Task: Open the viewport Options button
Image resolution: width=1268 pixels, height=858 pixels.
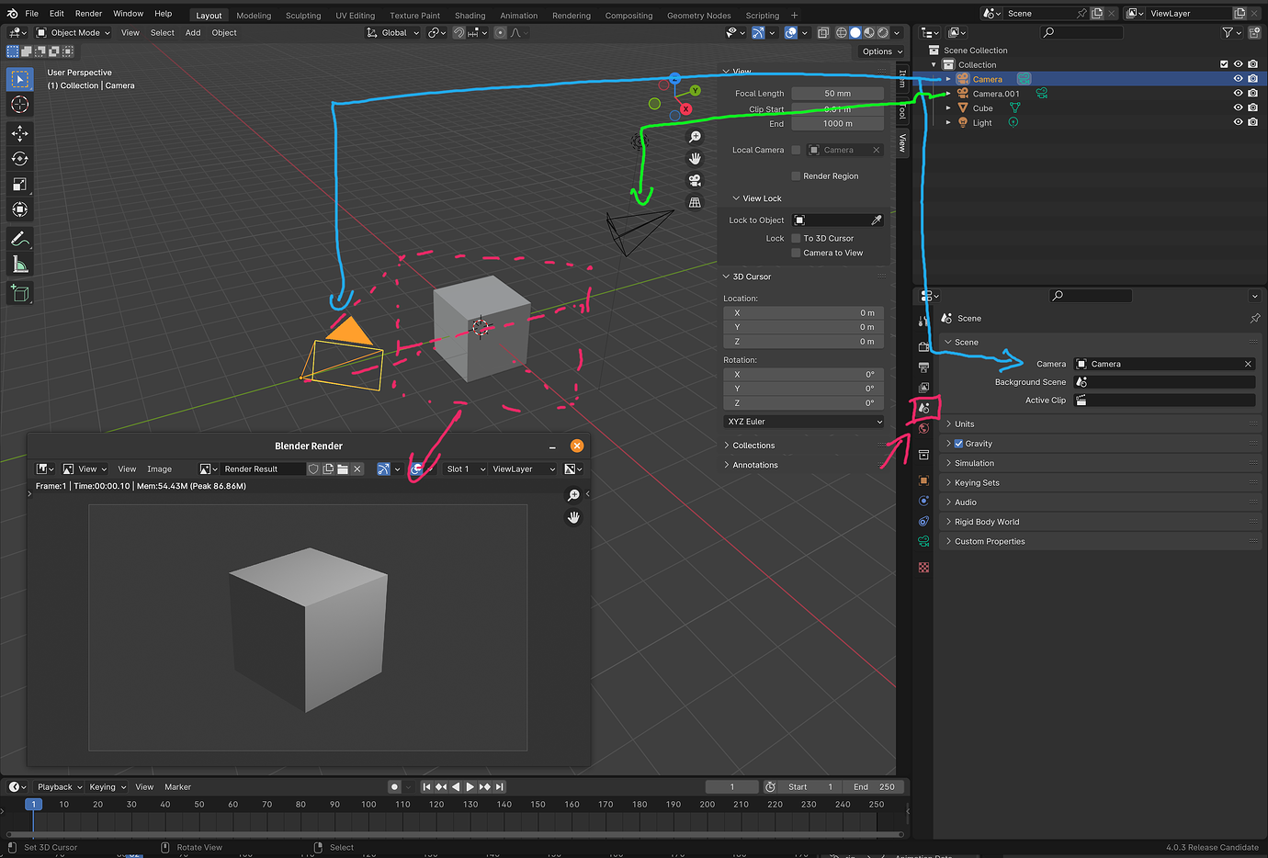Action: 882,52
